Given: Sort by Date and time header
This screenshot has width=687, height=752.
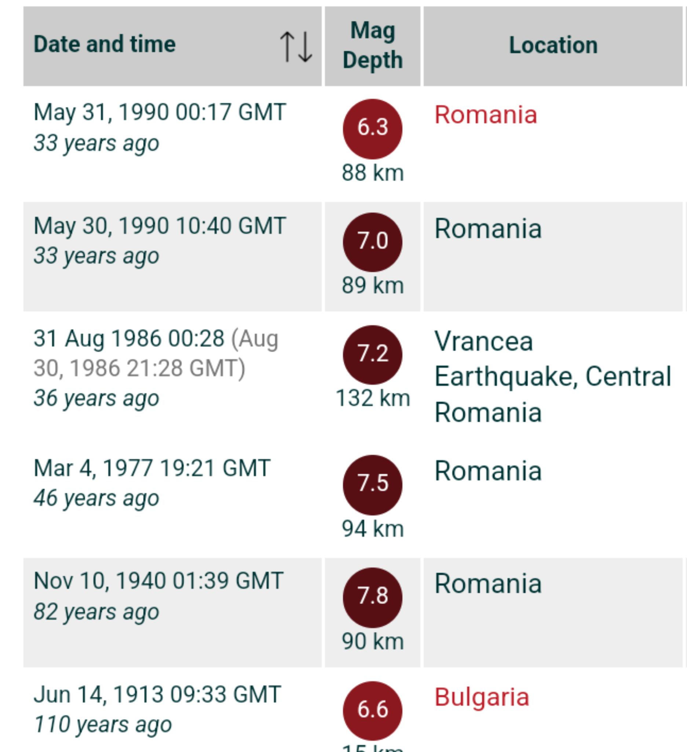Looking at the screenshot, I should (x=105, y=44).
